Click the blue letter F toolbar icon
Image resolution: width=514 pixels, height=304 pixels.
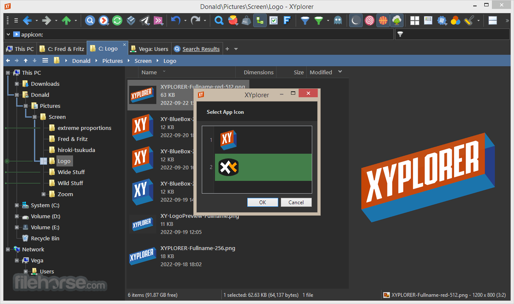pyautogui.click(x=287, y=20)
